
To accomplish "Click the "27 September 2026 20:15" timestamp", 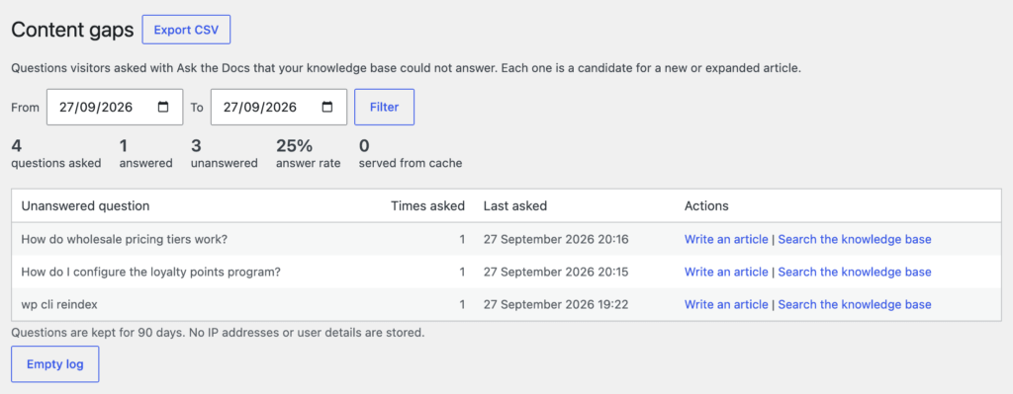I will 556,272.
